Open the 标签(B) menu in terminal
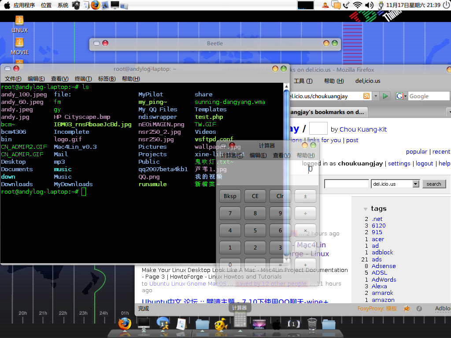 (x=107, y=79)
